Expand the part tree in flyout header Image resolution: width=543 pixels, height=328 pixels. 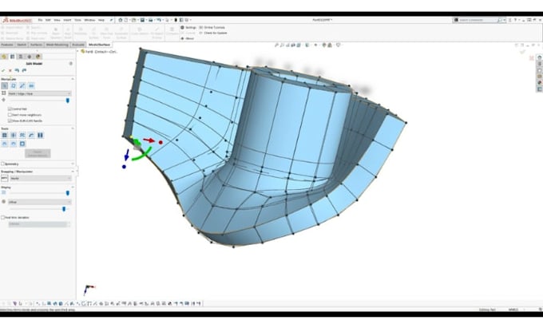point(78,52)
